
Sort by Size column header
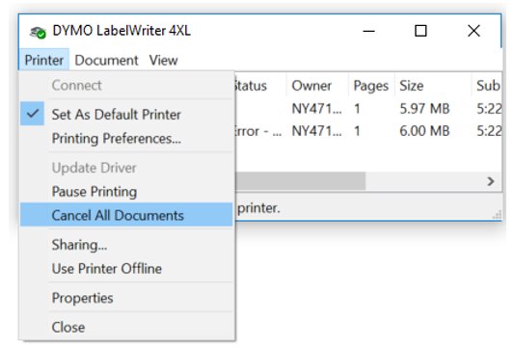pyautogui.click(x=433, y=86)
